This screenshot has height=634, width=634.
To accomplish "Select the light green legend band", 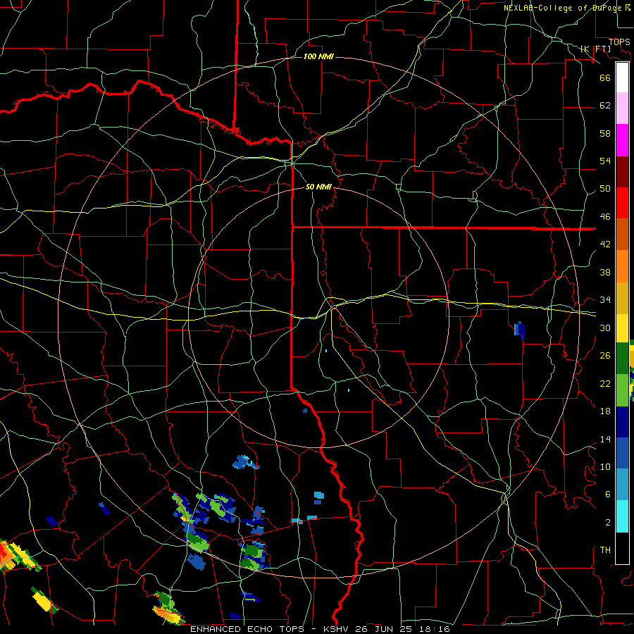I will (622, 390).
